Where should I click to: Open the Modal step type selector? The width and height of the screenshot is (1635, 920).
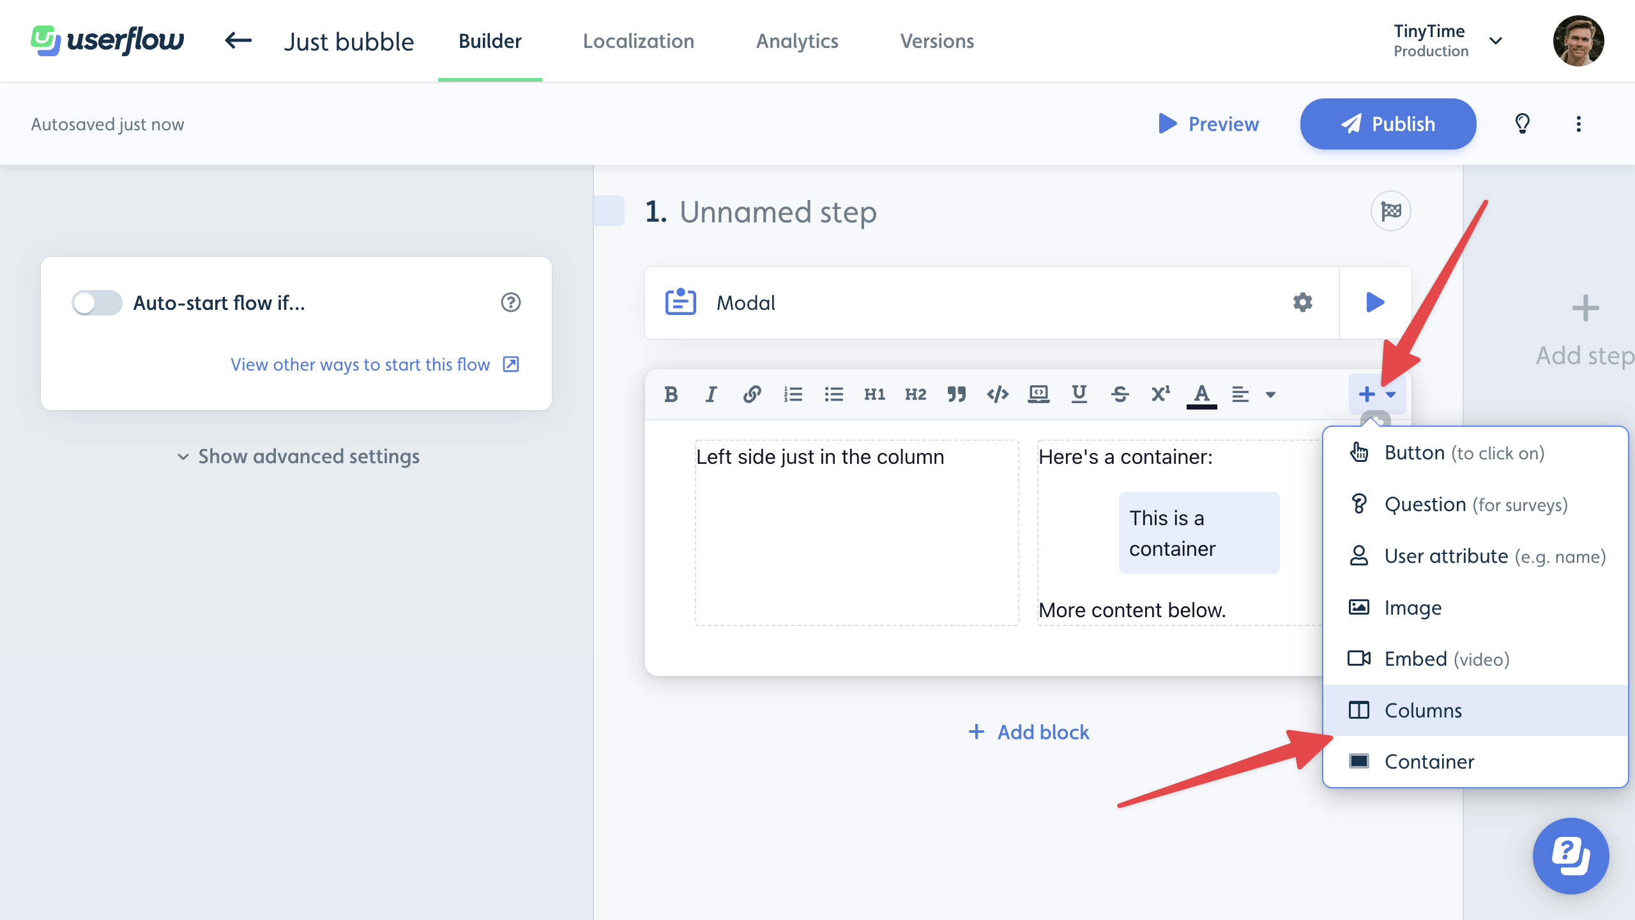pos(991,302)
